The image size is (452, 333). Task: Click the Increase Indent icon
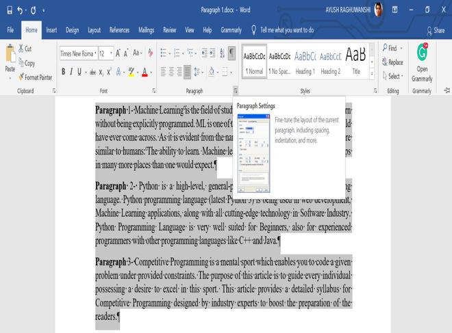point(212,53)
